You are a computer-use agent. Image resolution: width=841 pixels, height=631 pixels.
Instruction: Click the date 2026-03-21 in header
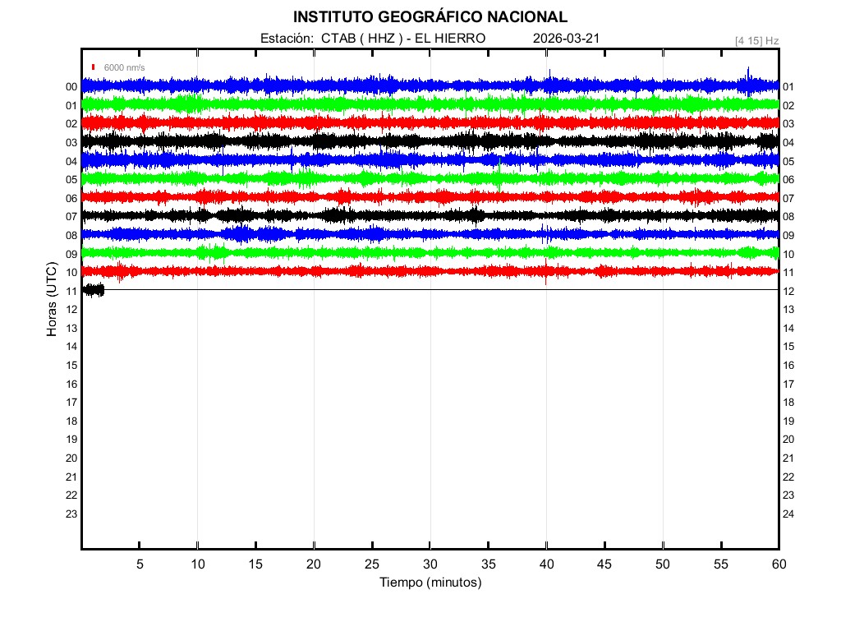pos(566,39)
